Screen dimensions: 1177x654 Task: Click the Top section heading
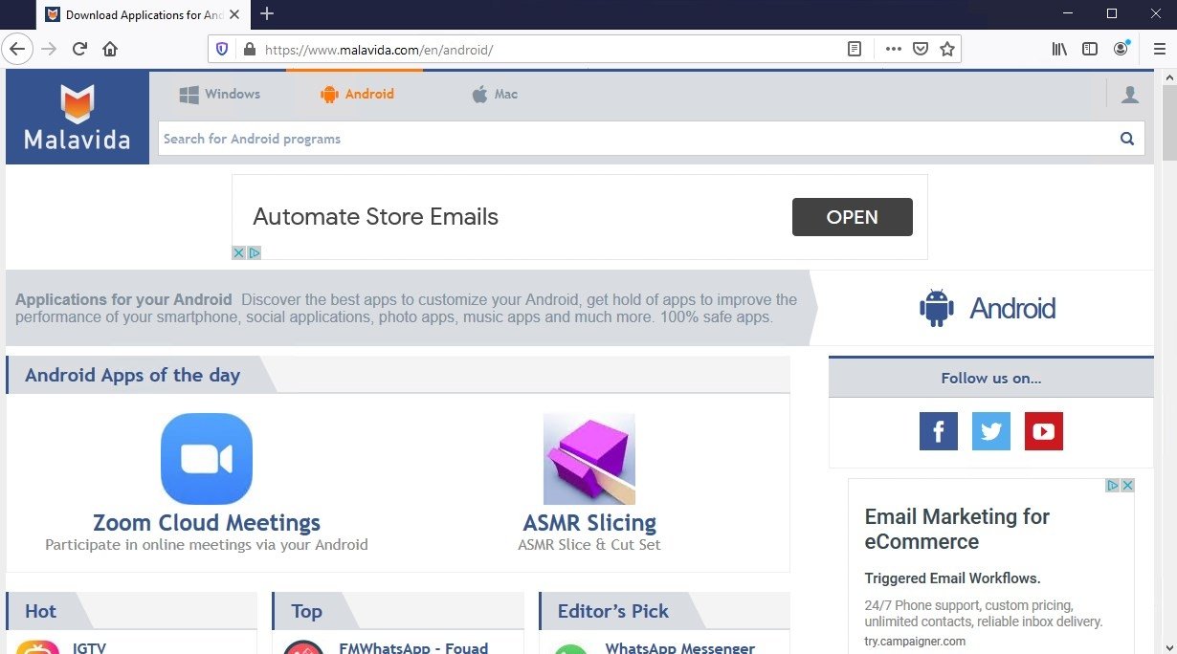pos(306,611)
